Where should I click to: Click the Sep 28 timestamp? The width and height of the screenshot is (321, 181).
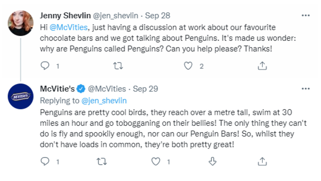pyautogui.click(x=157, y=16)
